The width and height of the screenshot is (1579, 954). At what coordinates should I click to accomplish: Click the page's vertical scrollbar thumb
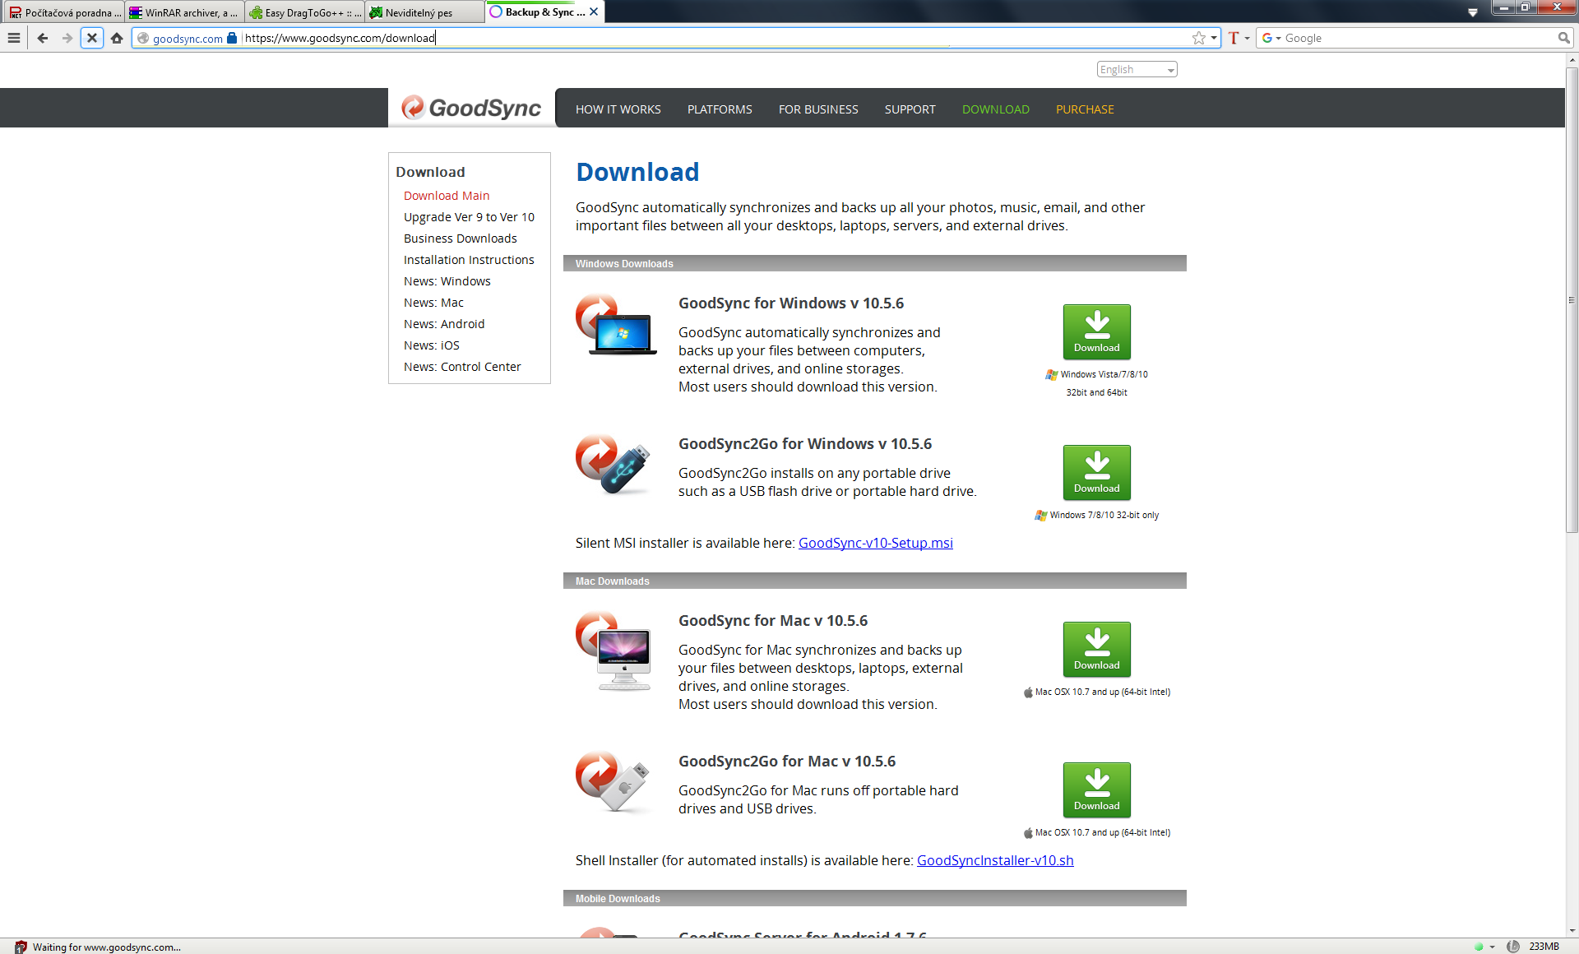click(x=1572, y=300)
